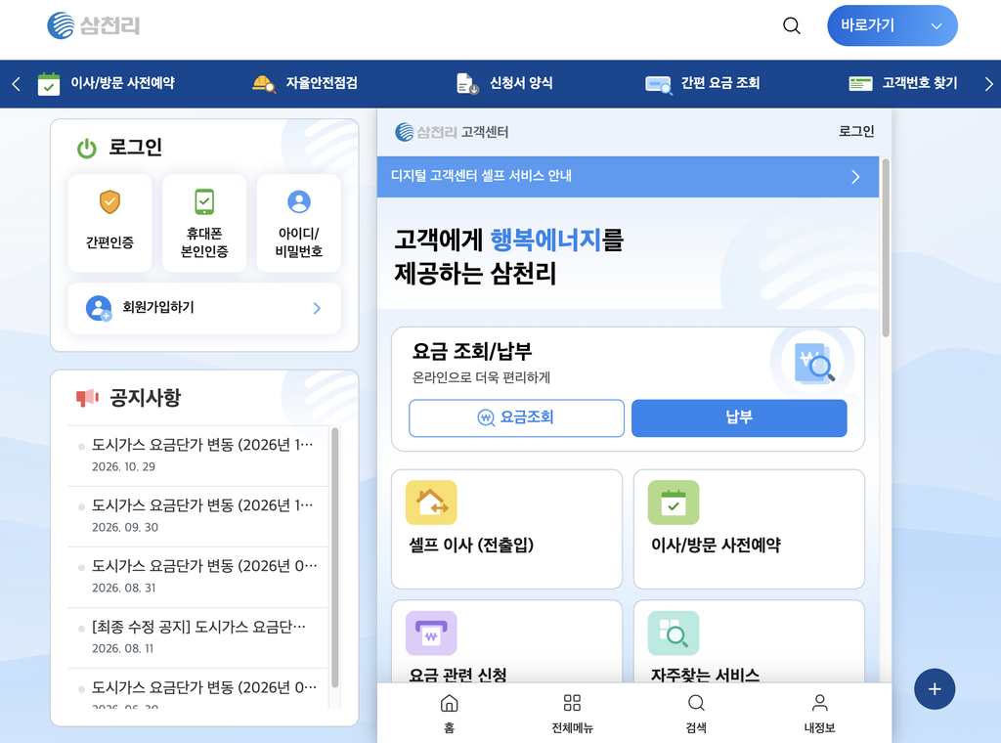Expand the 바로가기 dropdown
1001x743 pixels.
pyautogui.click(x=892, y=25)
